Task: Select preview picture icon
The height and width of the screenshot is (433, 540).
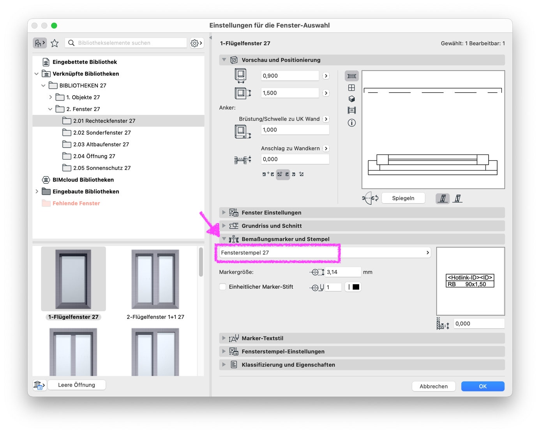Action: click(351, 111)
